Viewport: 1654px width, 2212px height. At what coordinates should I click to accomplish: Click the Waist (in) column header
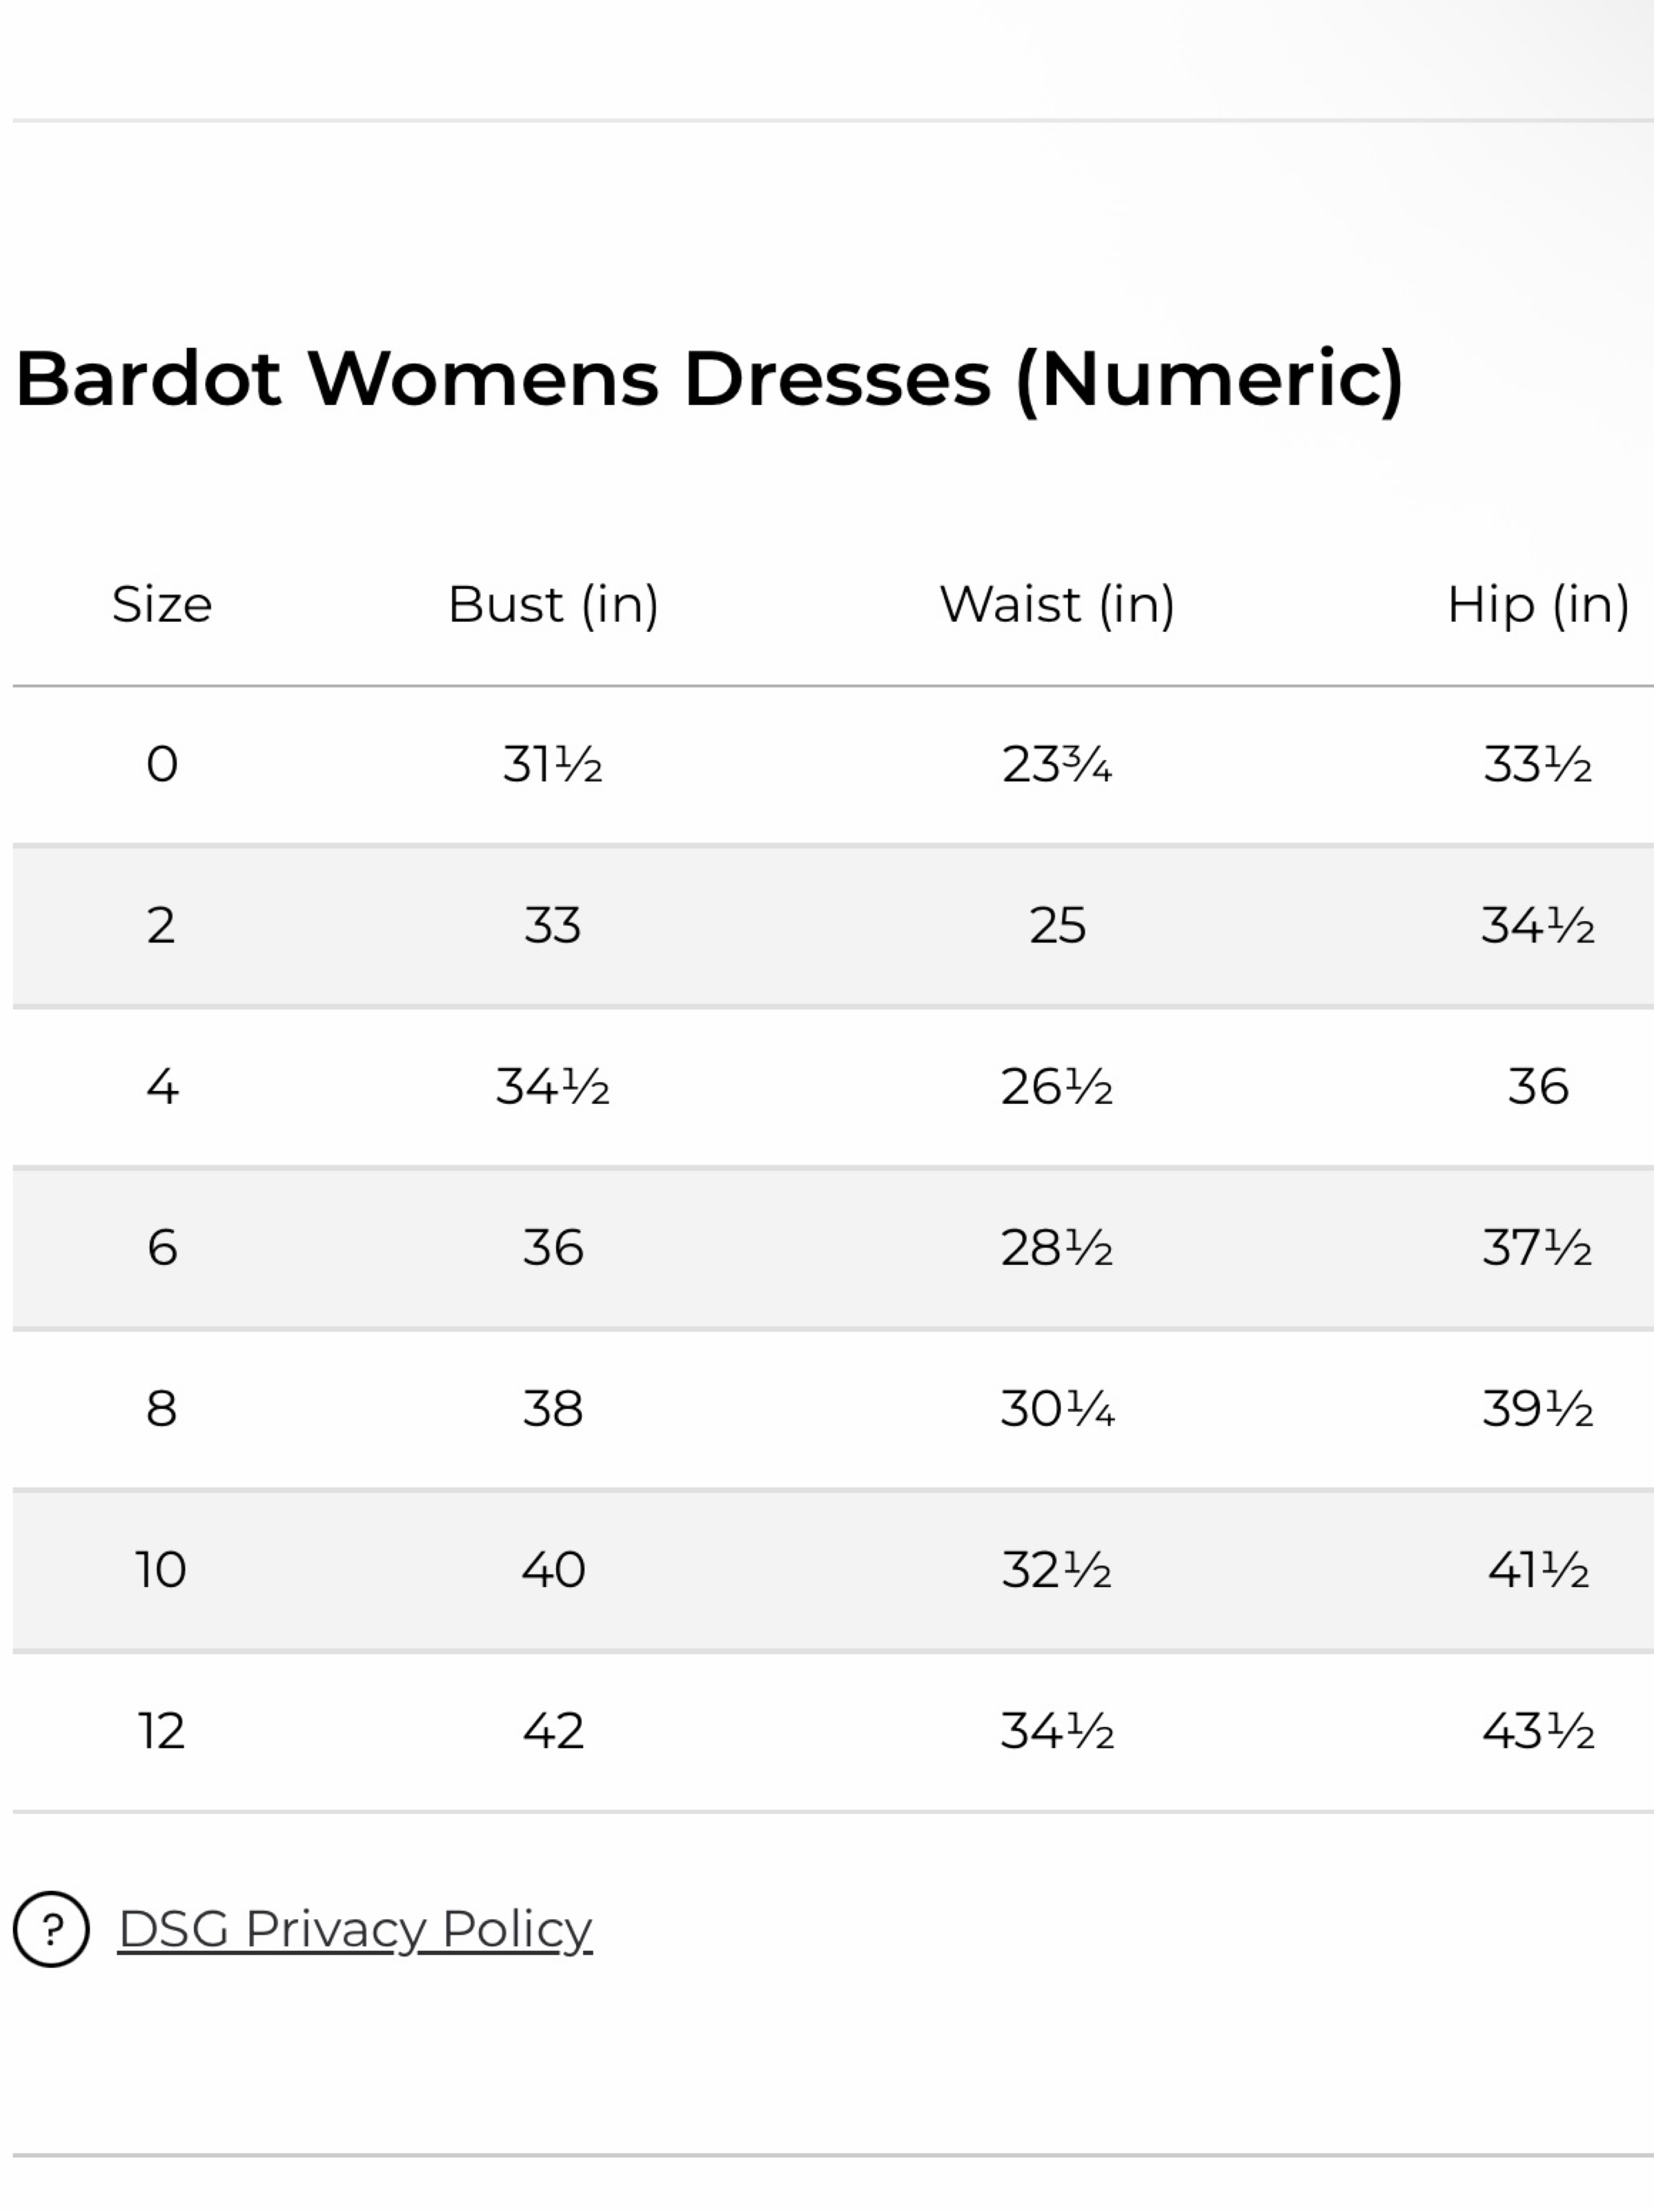coord(1057,604)
